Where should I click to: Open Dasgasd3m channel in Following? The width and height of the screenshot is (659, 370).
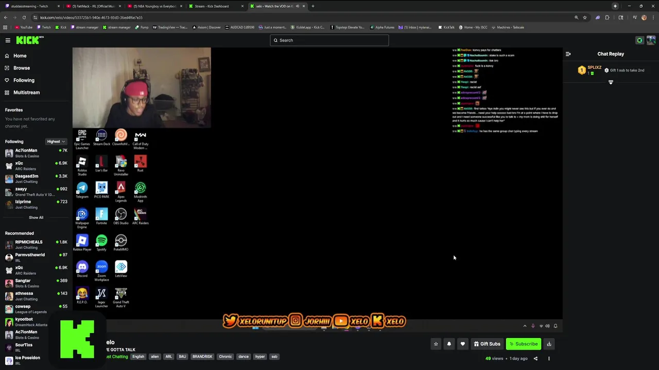36,178
